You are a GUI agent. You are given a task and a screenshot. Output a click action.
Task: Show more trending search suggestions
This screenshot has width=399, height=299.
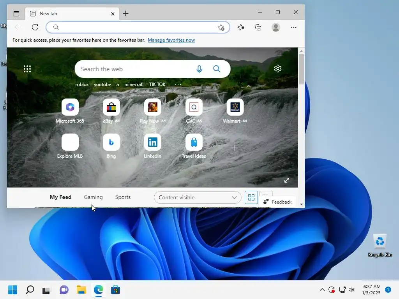pos(178,84)
